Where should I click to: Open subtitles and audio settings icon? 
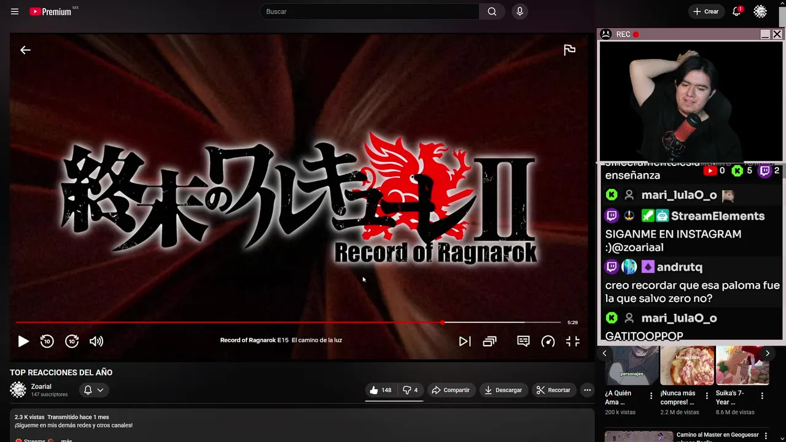point(523,341)
